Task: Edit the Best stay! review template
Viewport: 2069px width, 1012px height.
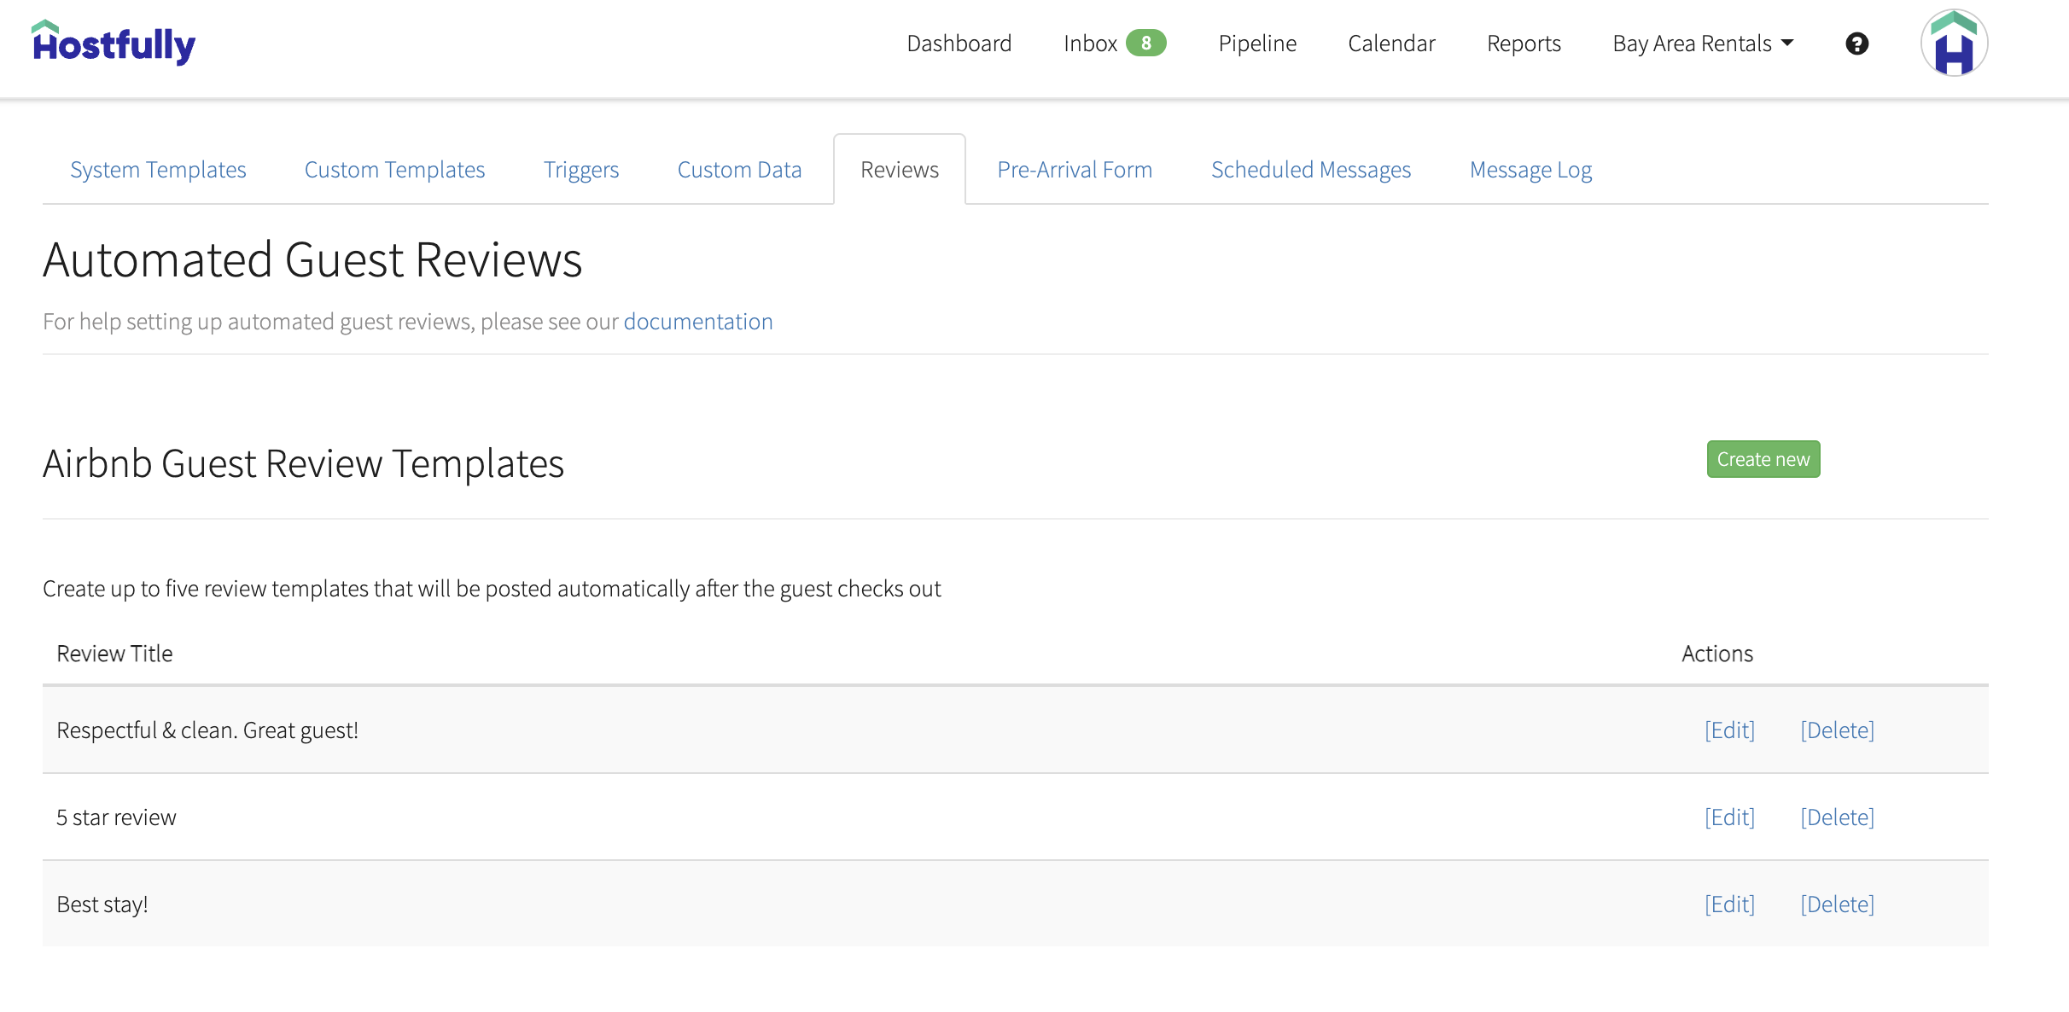Action: pyautogui.click(x=1729, y=904)
